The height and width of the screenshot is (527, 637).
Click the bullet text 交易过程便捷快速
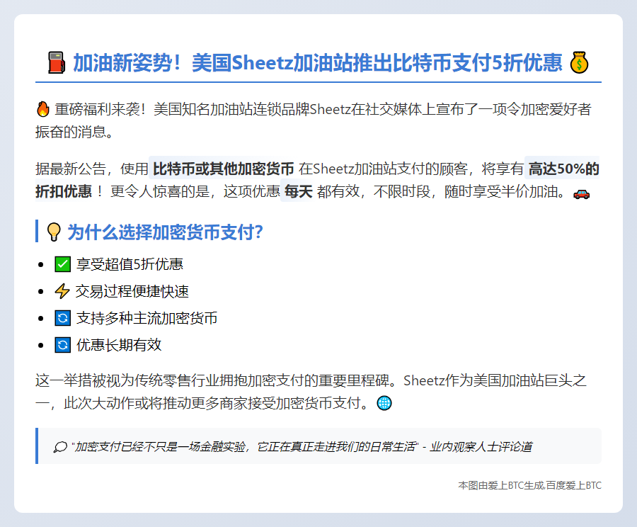click(132, 291)
